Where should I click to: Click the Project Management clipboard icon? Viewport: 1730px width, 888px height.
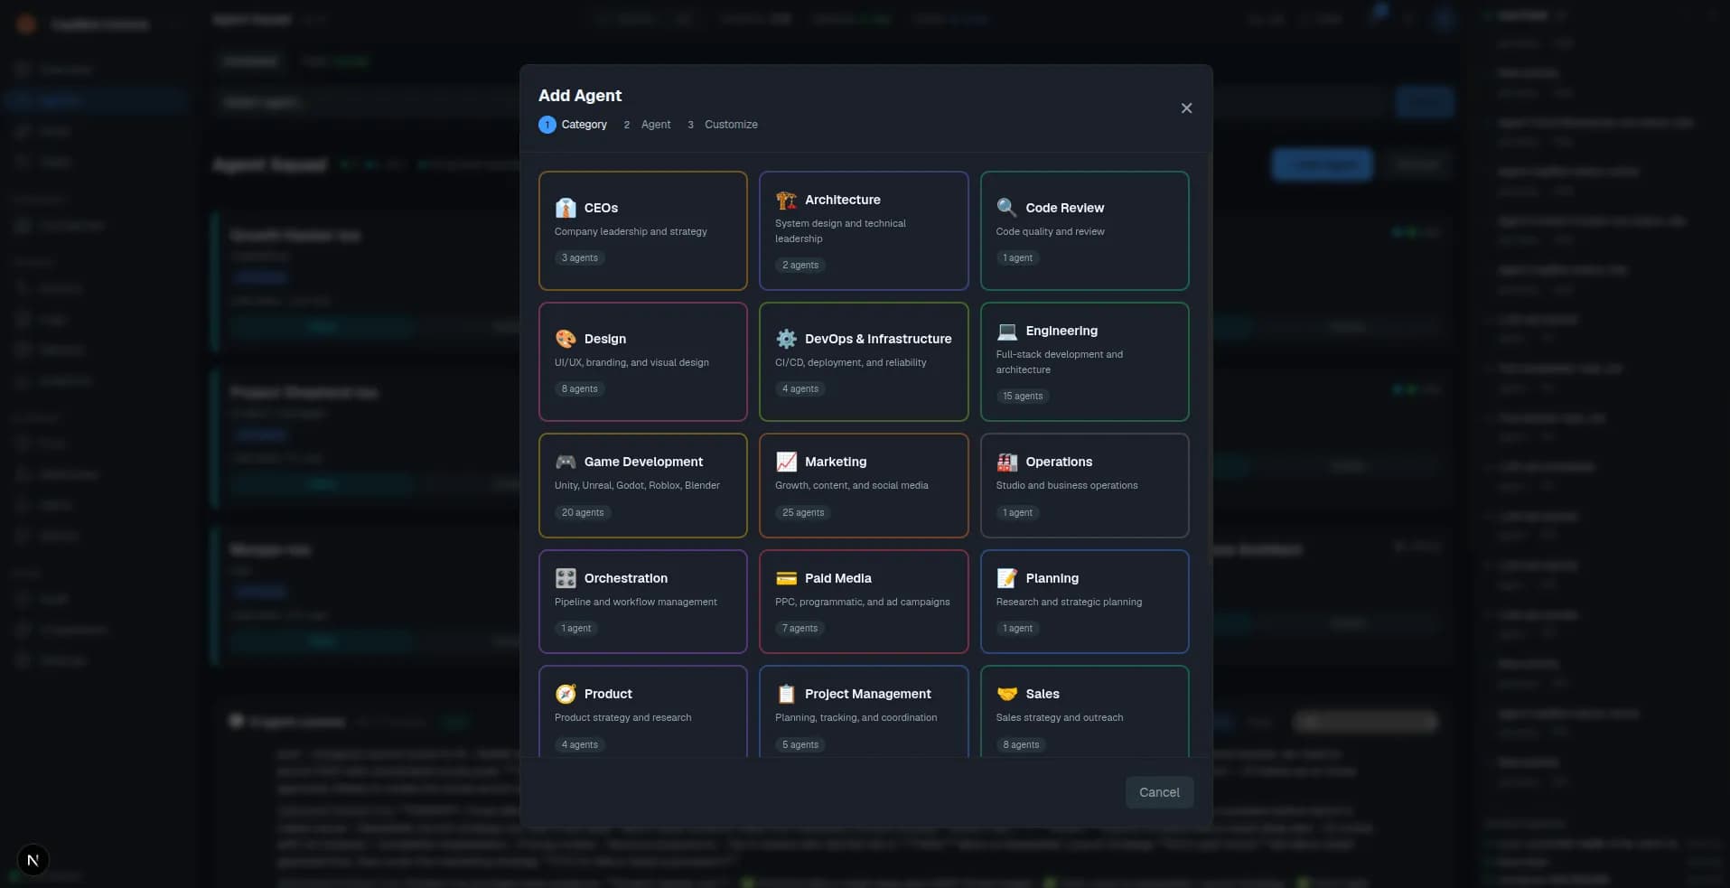[786, 694]
